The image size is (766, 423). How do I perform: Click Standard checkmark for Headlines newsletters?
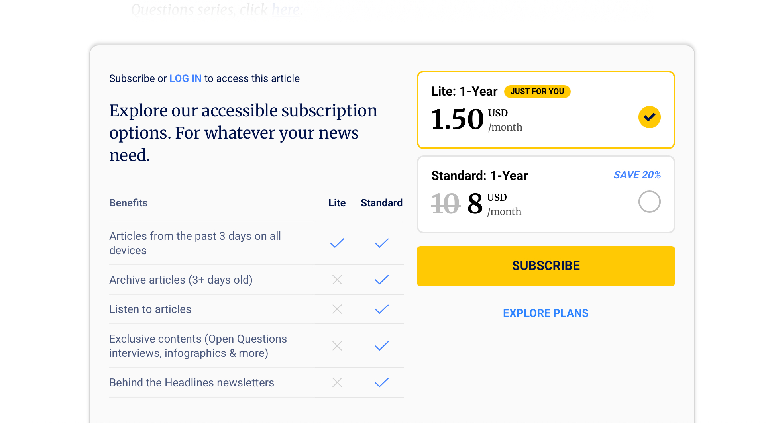[381, 382]
